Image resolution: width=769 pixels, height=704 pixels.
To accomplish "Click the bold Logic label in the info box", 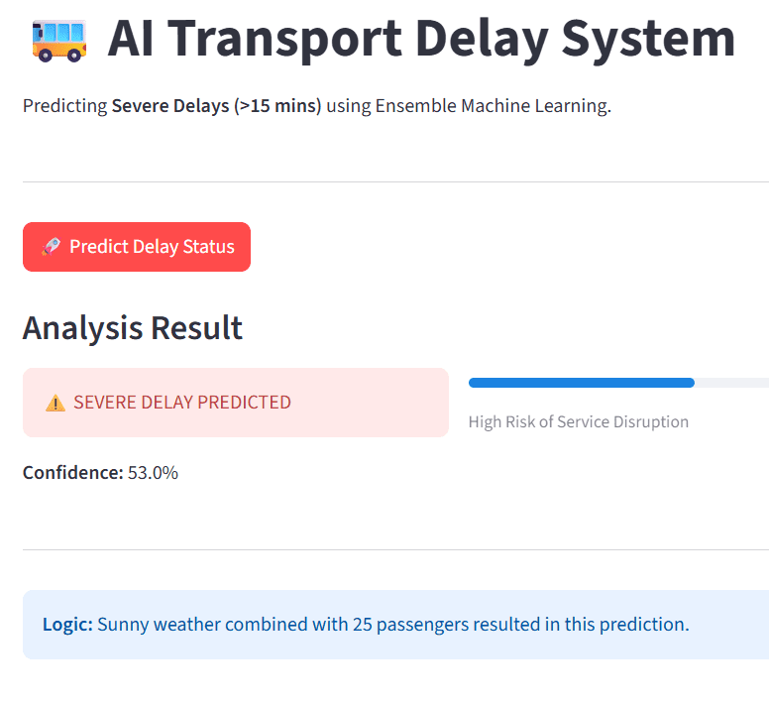I will click(x=67, y=624).
